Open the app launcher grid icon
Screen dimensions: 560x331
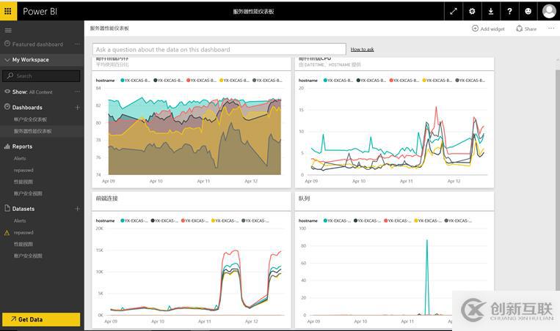point(8,11)
